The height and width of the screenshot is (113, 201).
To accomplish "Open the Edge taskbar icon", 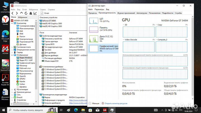I will click(x=76, y=110).
